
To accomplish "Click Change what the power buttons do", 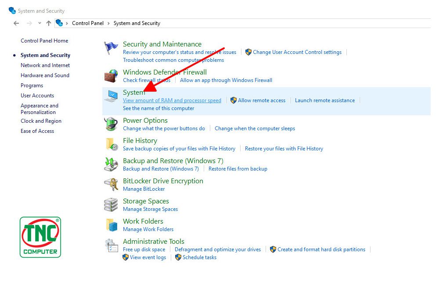I will click(164, 128).
